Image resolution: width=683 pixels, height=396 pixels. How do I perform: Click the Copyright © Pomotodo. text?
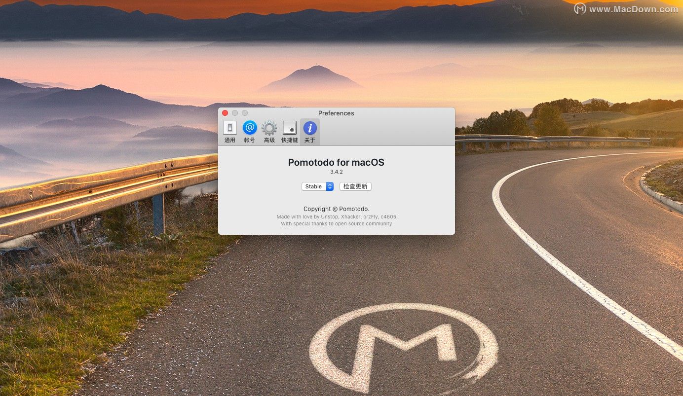[337, 209]
